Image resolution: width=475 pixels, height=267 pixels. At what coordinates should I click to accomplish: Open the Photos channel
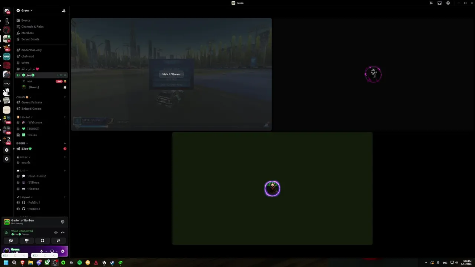(41, 189)
